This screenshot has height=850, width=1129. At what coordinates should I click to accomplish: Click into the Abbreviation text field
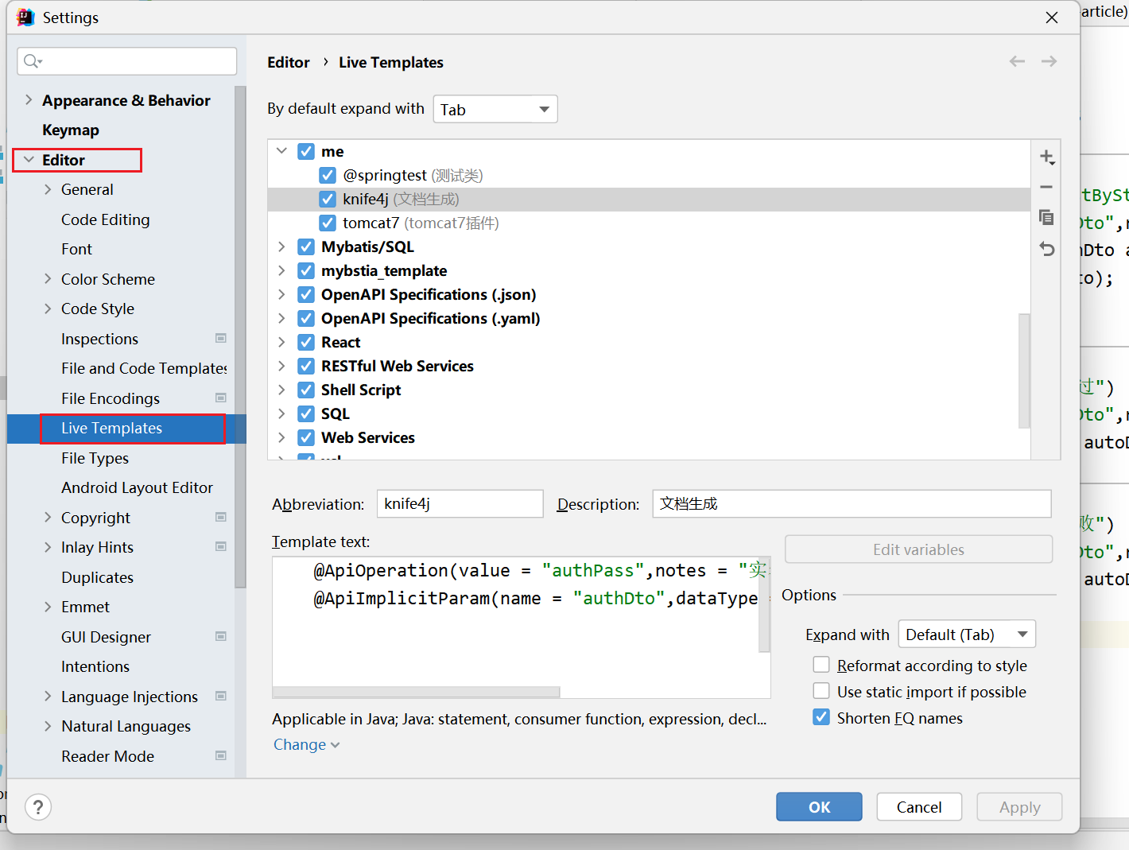[459, 504]
